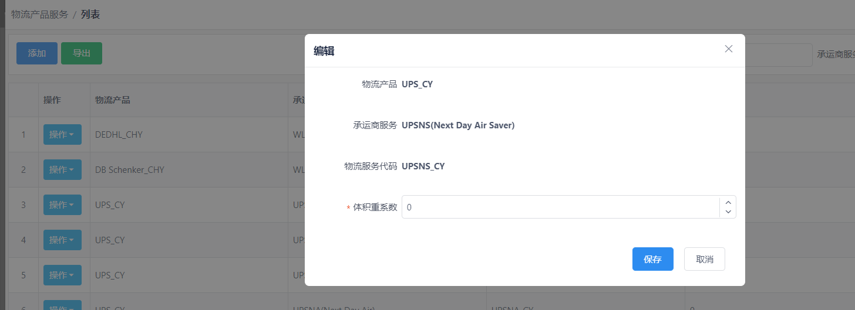Click the 导出 export button
855x310 pixels.
(x=82, y=53)
